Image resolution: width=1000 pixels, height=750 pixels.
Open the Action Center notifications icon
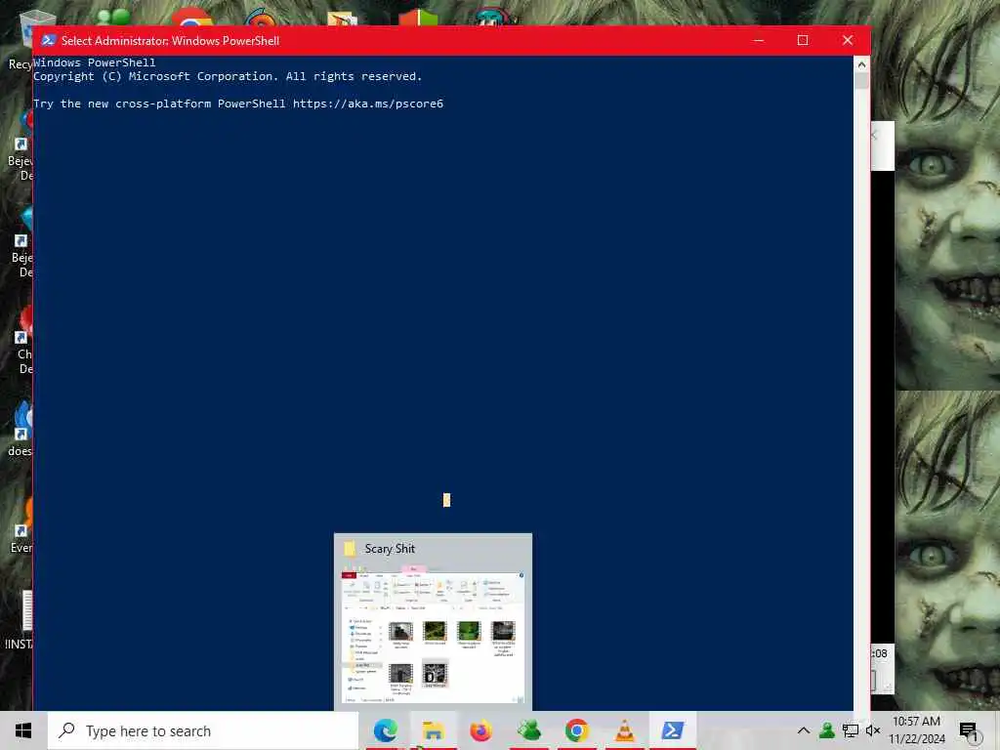pyautogui.click(x=969, y=730)
